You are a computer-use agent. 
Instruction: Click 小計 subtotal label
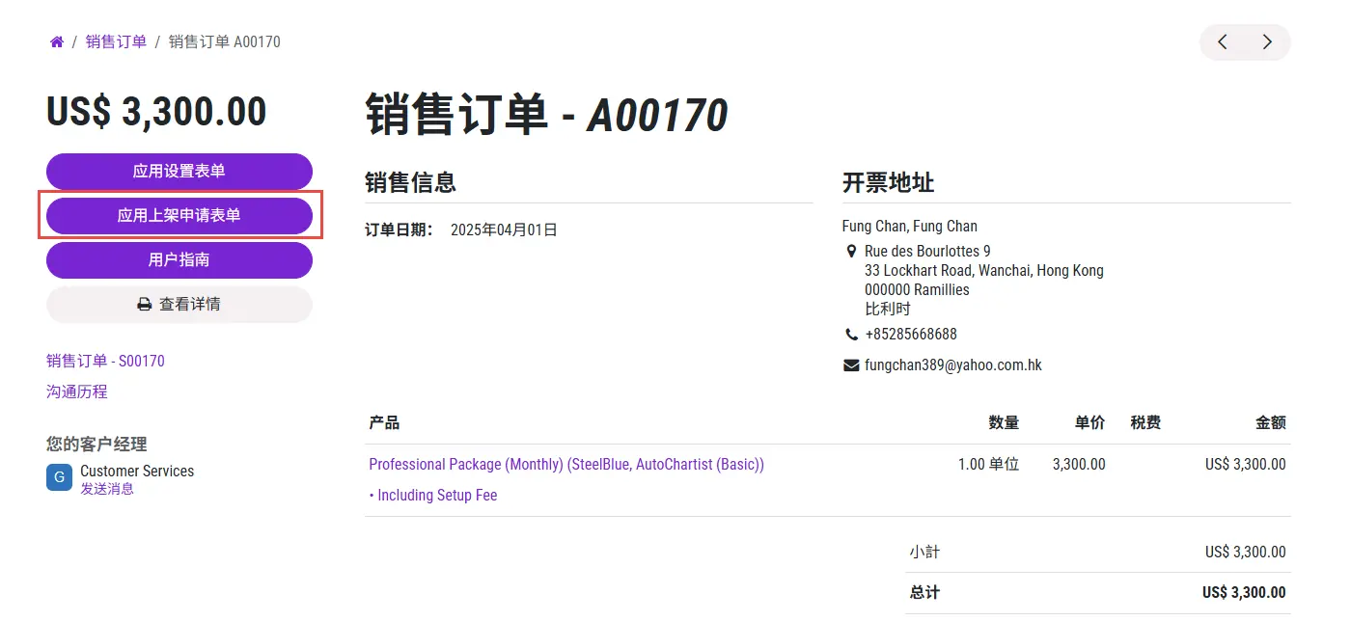(x=924, y=553)
